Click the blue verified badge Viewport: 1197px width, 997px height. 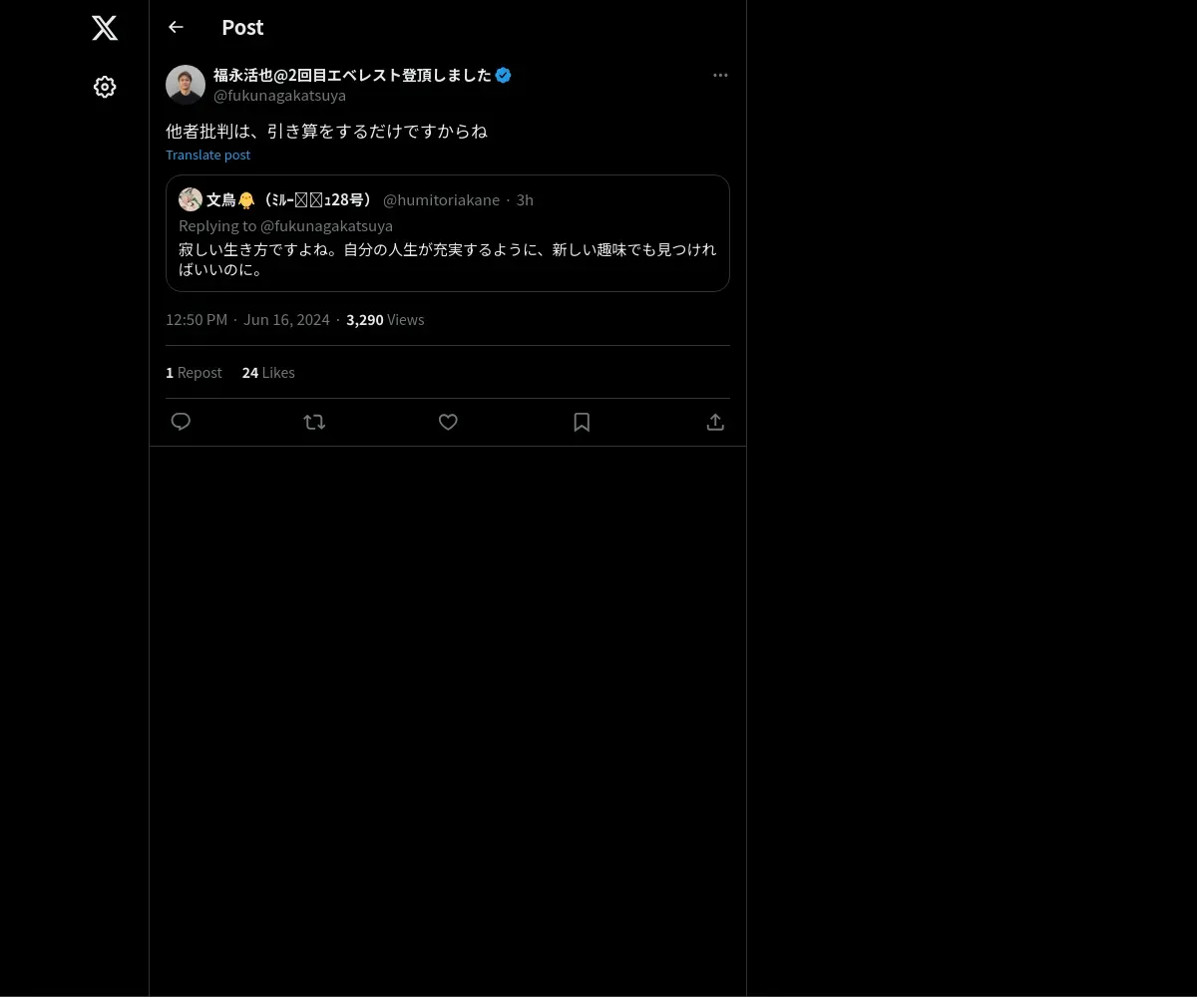point(504,75)
